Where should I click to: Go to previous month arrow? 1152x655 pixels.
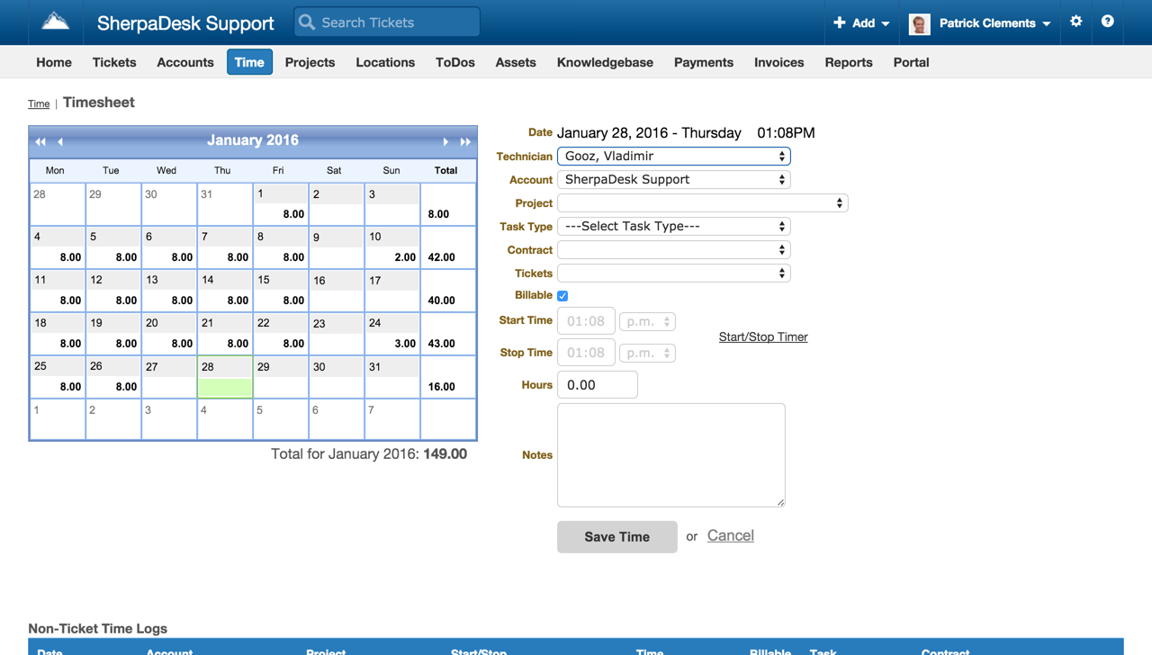point(60,141)
